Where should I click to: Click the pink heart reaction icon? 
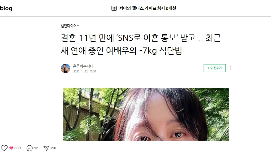click(11, 148)
